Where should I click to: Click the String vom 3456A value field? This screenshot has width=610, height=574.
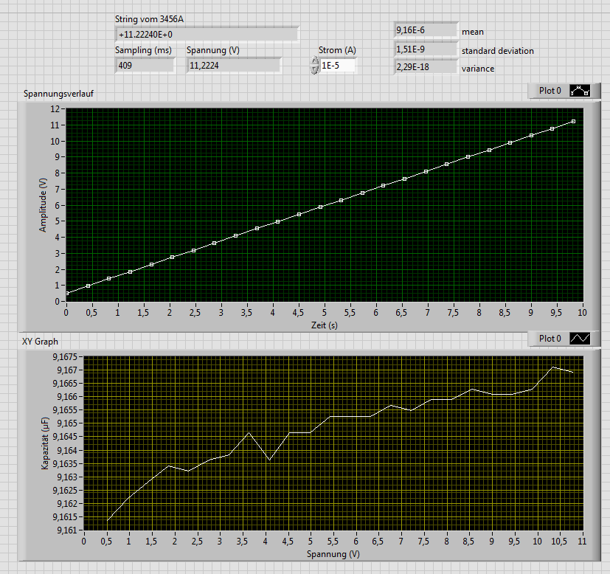tap(207, 34)
